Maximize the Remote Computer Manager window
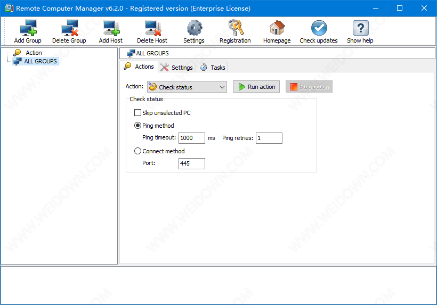The image size is (437, 305). [400, 8]
